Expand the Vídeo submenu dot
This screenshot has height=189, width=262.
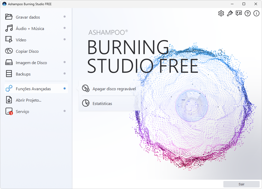(65, 39)
